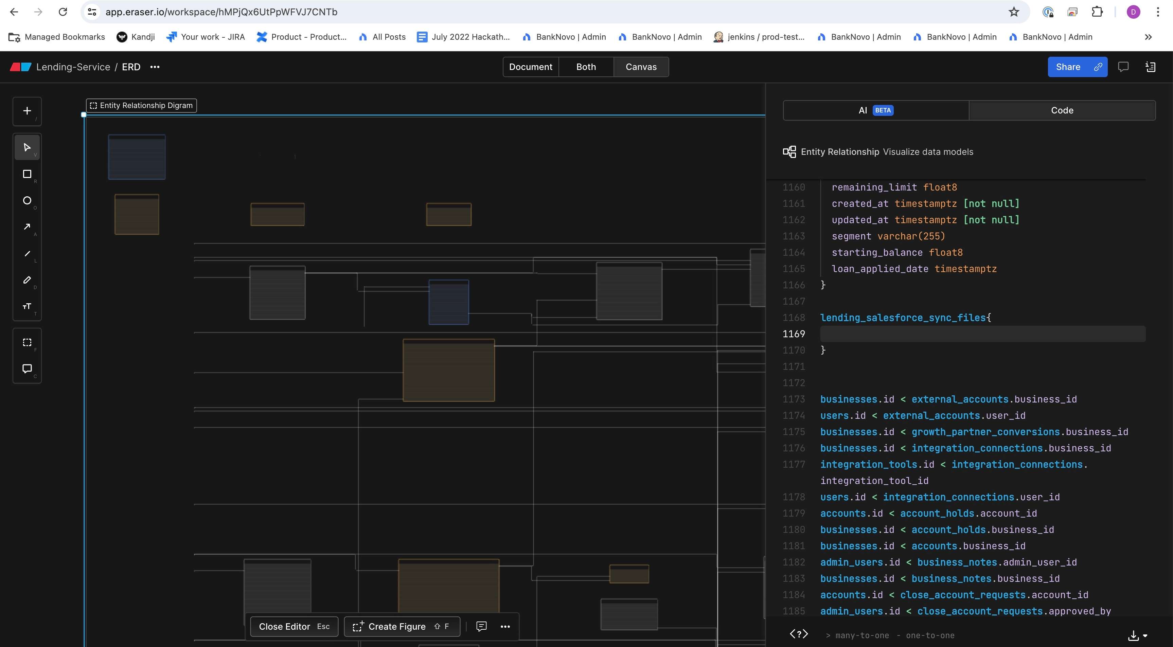The height and width of the screenshot is (647, 1173).
Task: Reload the browser page
Action: pos(63,12)
